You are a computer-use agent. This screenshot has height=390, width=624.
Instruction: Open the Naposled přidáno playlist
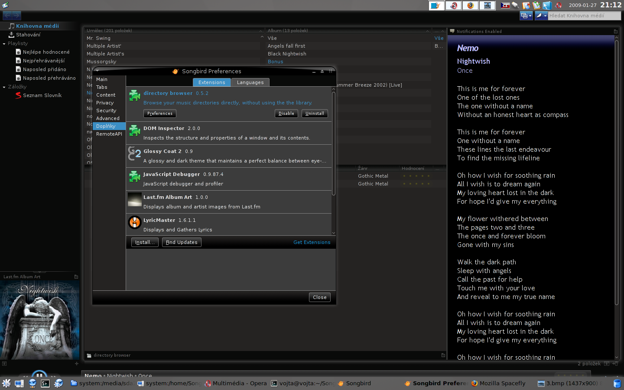point(45,69)
